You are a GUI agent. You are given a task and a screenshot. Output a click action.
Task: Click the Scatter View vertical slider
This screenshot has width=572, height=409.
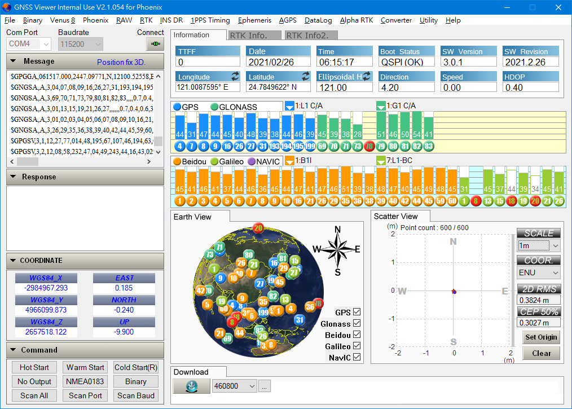click(514, 291)
